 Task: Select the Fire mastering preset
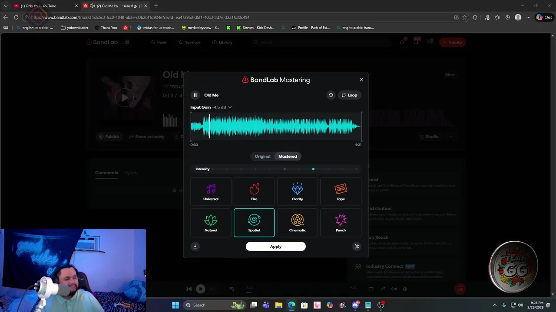point(254,192)
